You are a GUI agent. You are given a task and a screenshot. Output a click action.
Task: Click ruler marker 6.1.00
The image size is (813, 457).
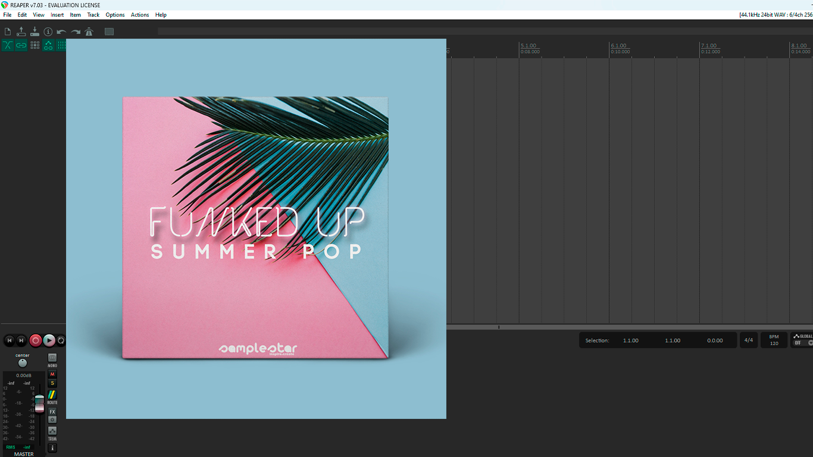[619, 46]
